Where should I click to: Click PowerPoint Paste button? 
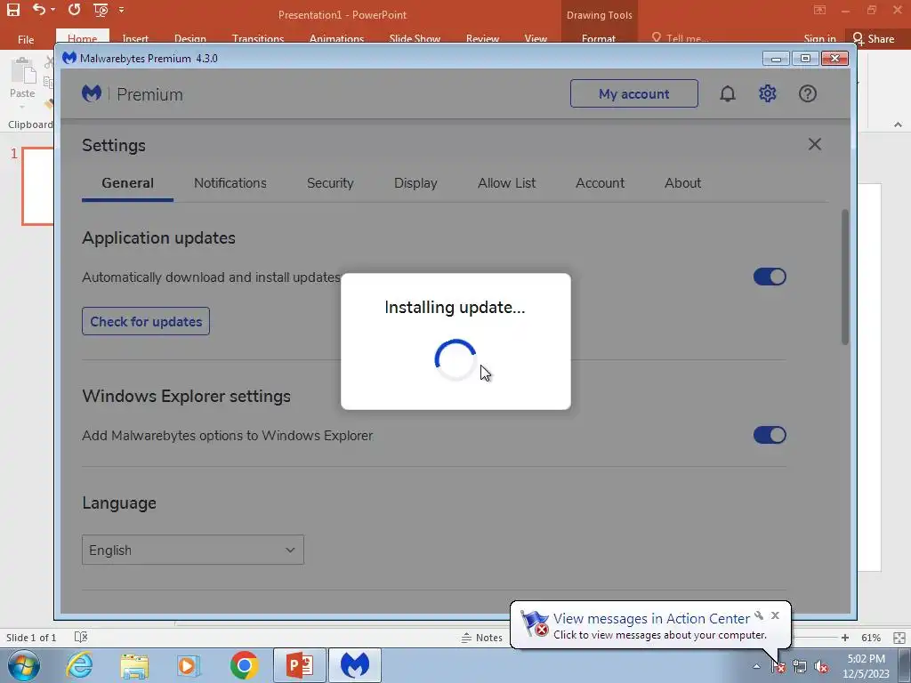click(x=22, y=81)
